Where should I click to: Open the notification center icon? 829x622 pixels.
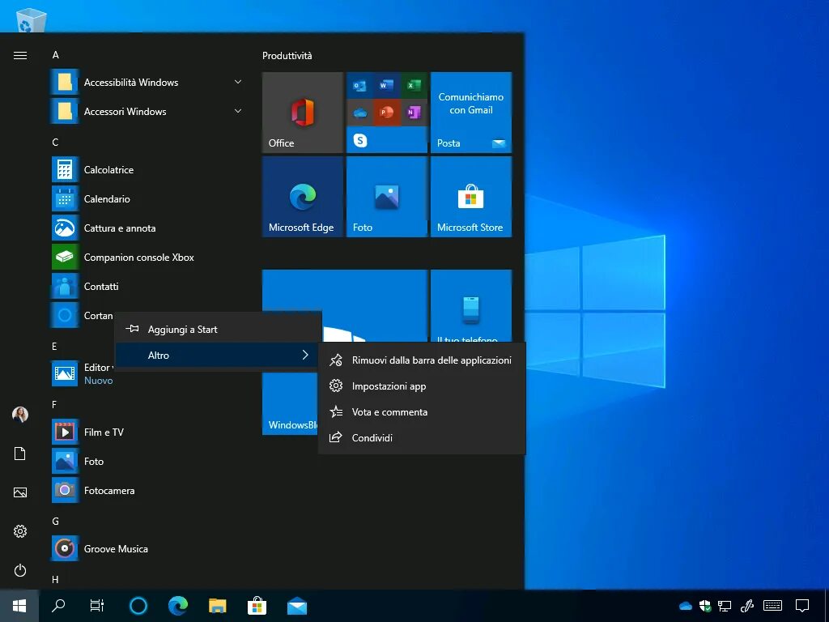tap(802, 606)
